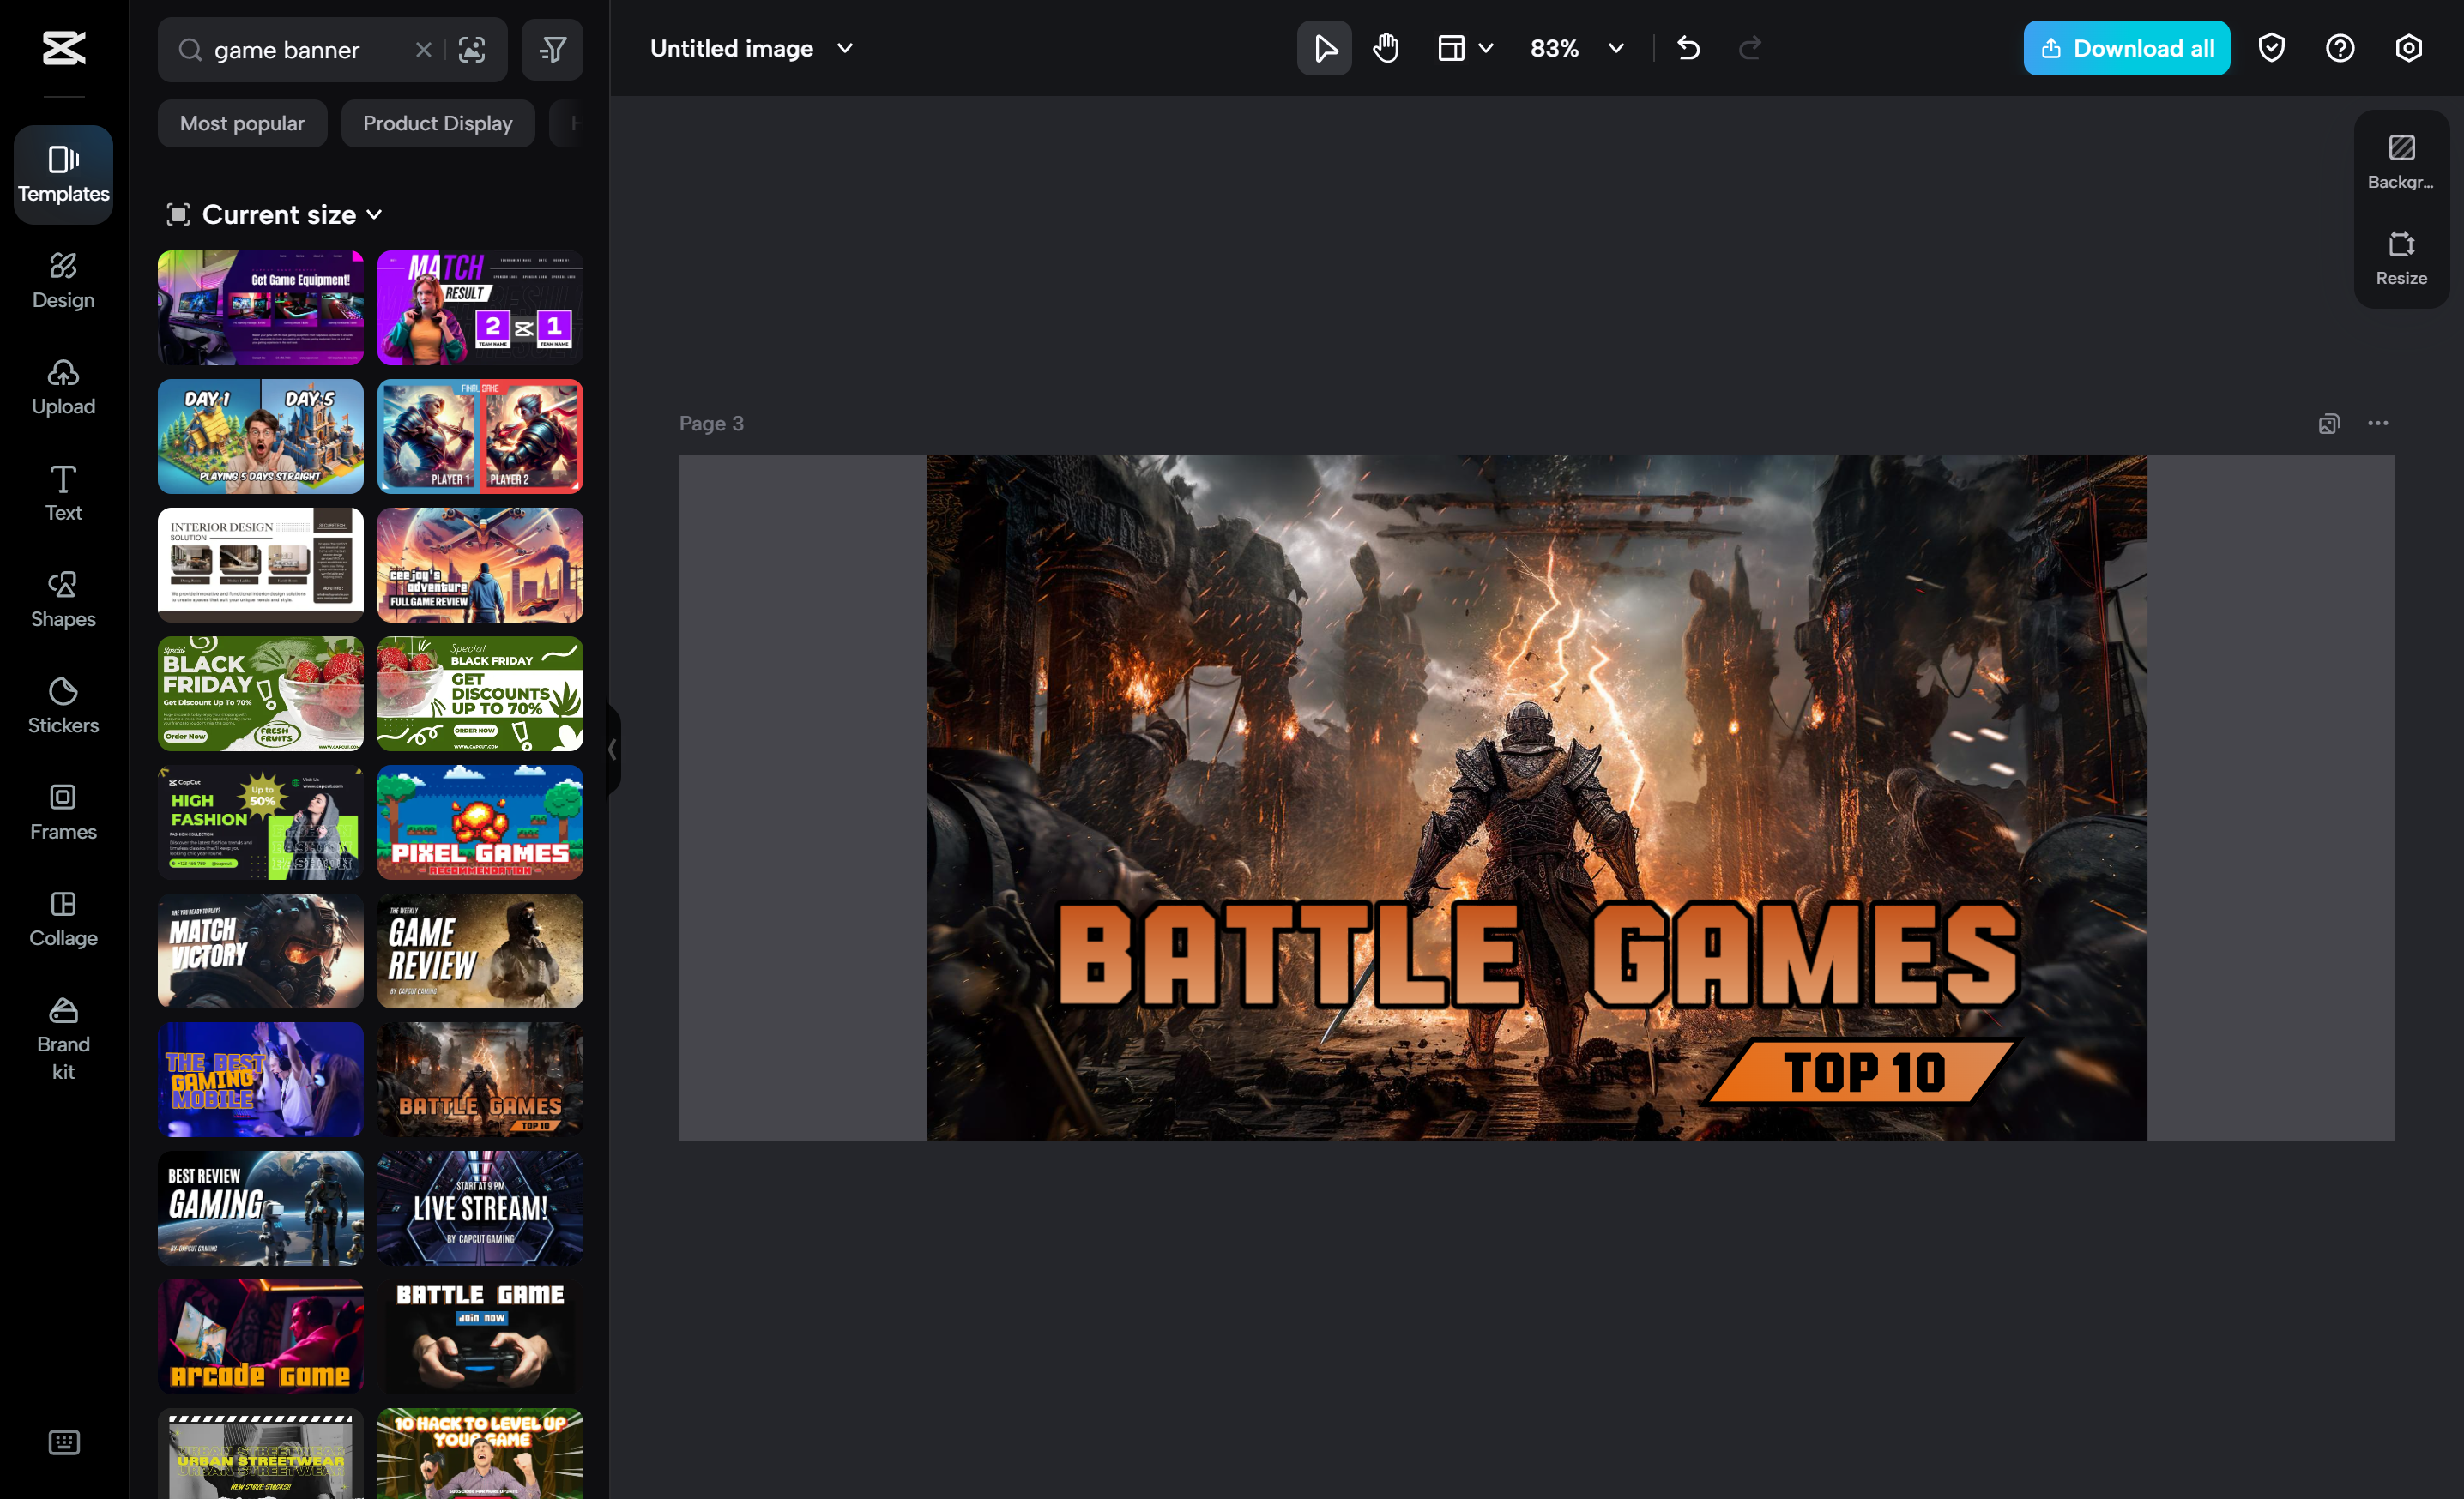2464x1499 pixels.
Task: Open the Shapes panel
Action: coord(63,598)
